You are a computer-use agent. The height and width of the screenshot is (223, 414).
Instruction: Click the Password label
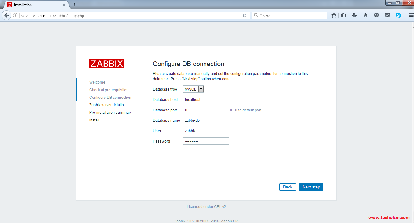[x=161, y=141]
